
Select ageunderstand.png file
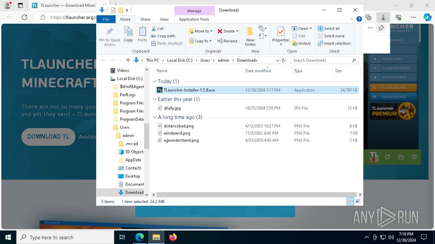[x=257, y=140]
